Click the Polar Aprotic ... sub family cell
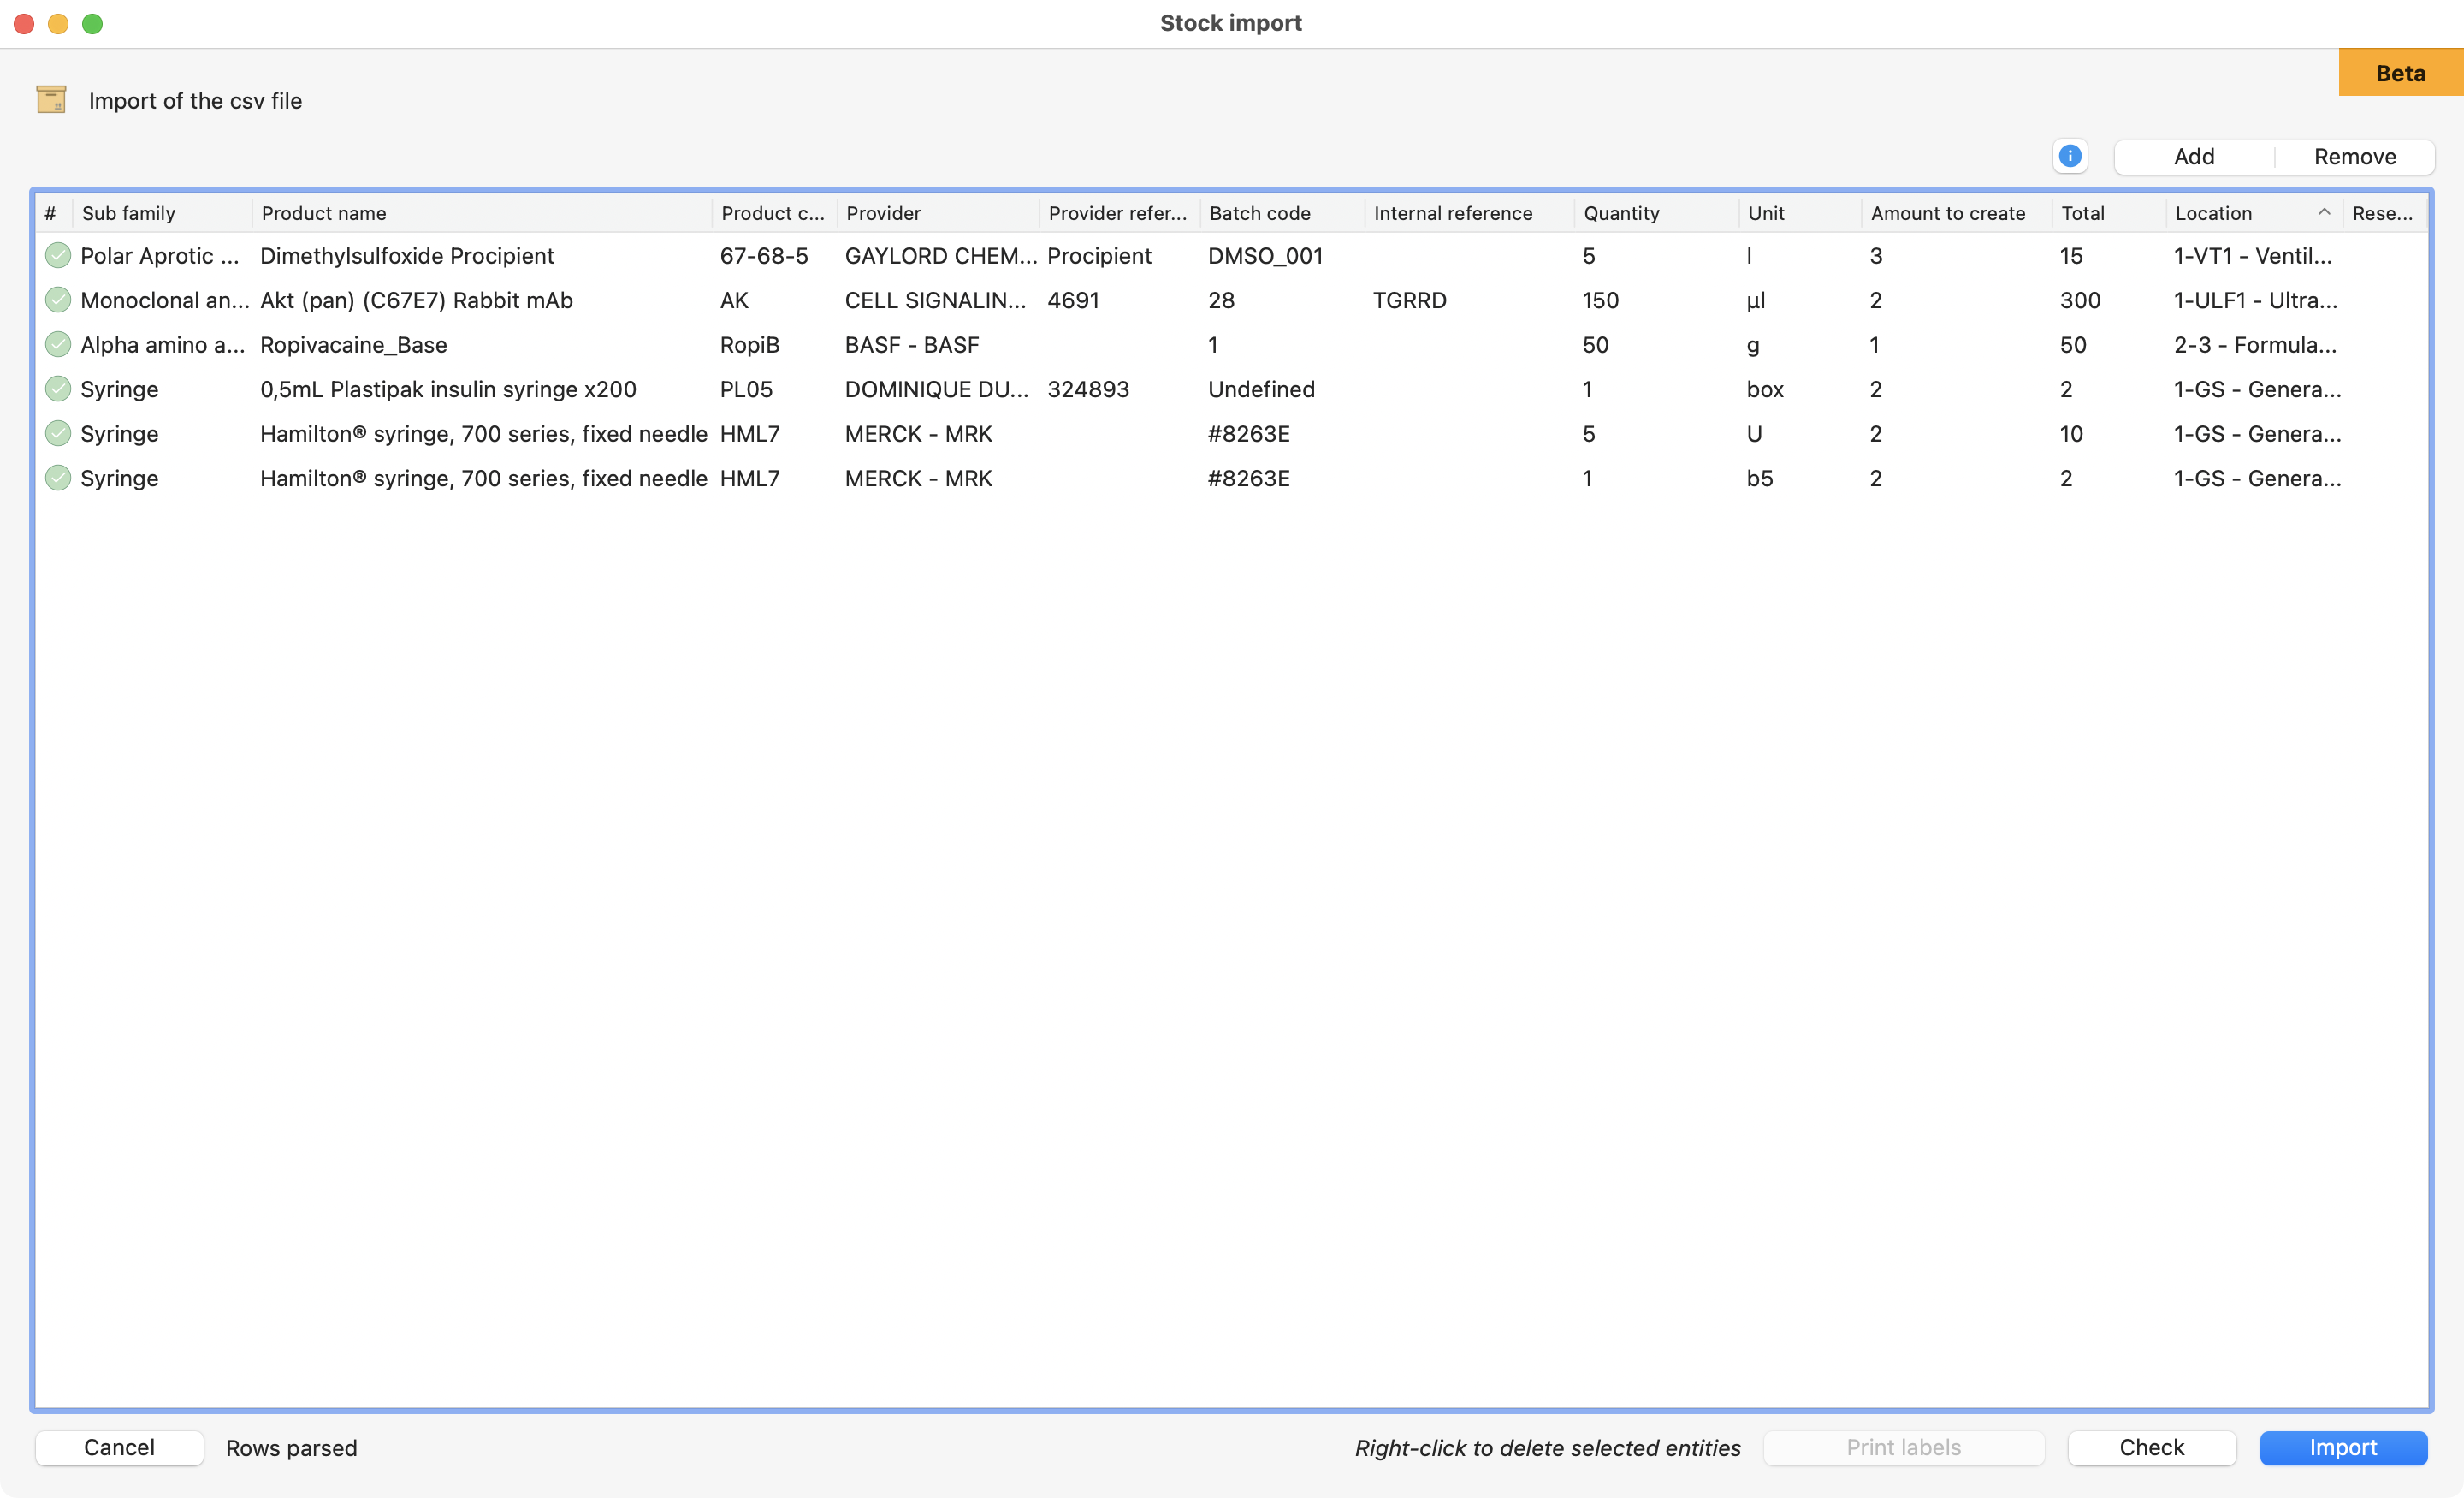 pos(160,256)
